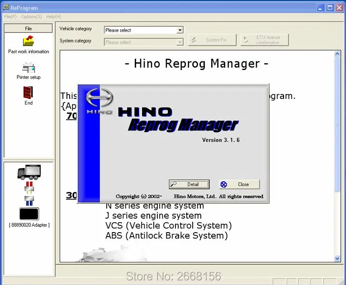Click the System Fix button
The width and height of the screenshot is (346, 285).
pos(212,40)
